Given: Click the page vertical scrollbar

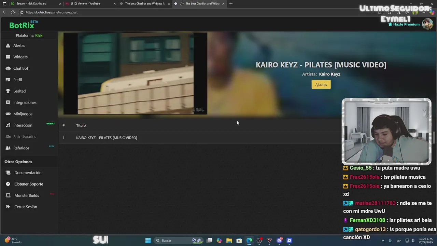Looking at the screenshot, I should point(434,138).
